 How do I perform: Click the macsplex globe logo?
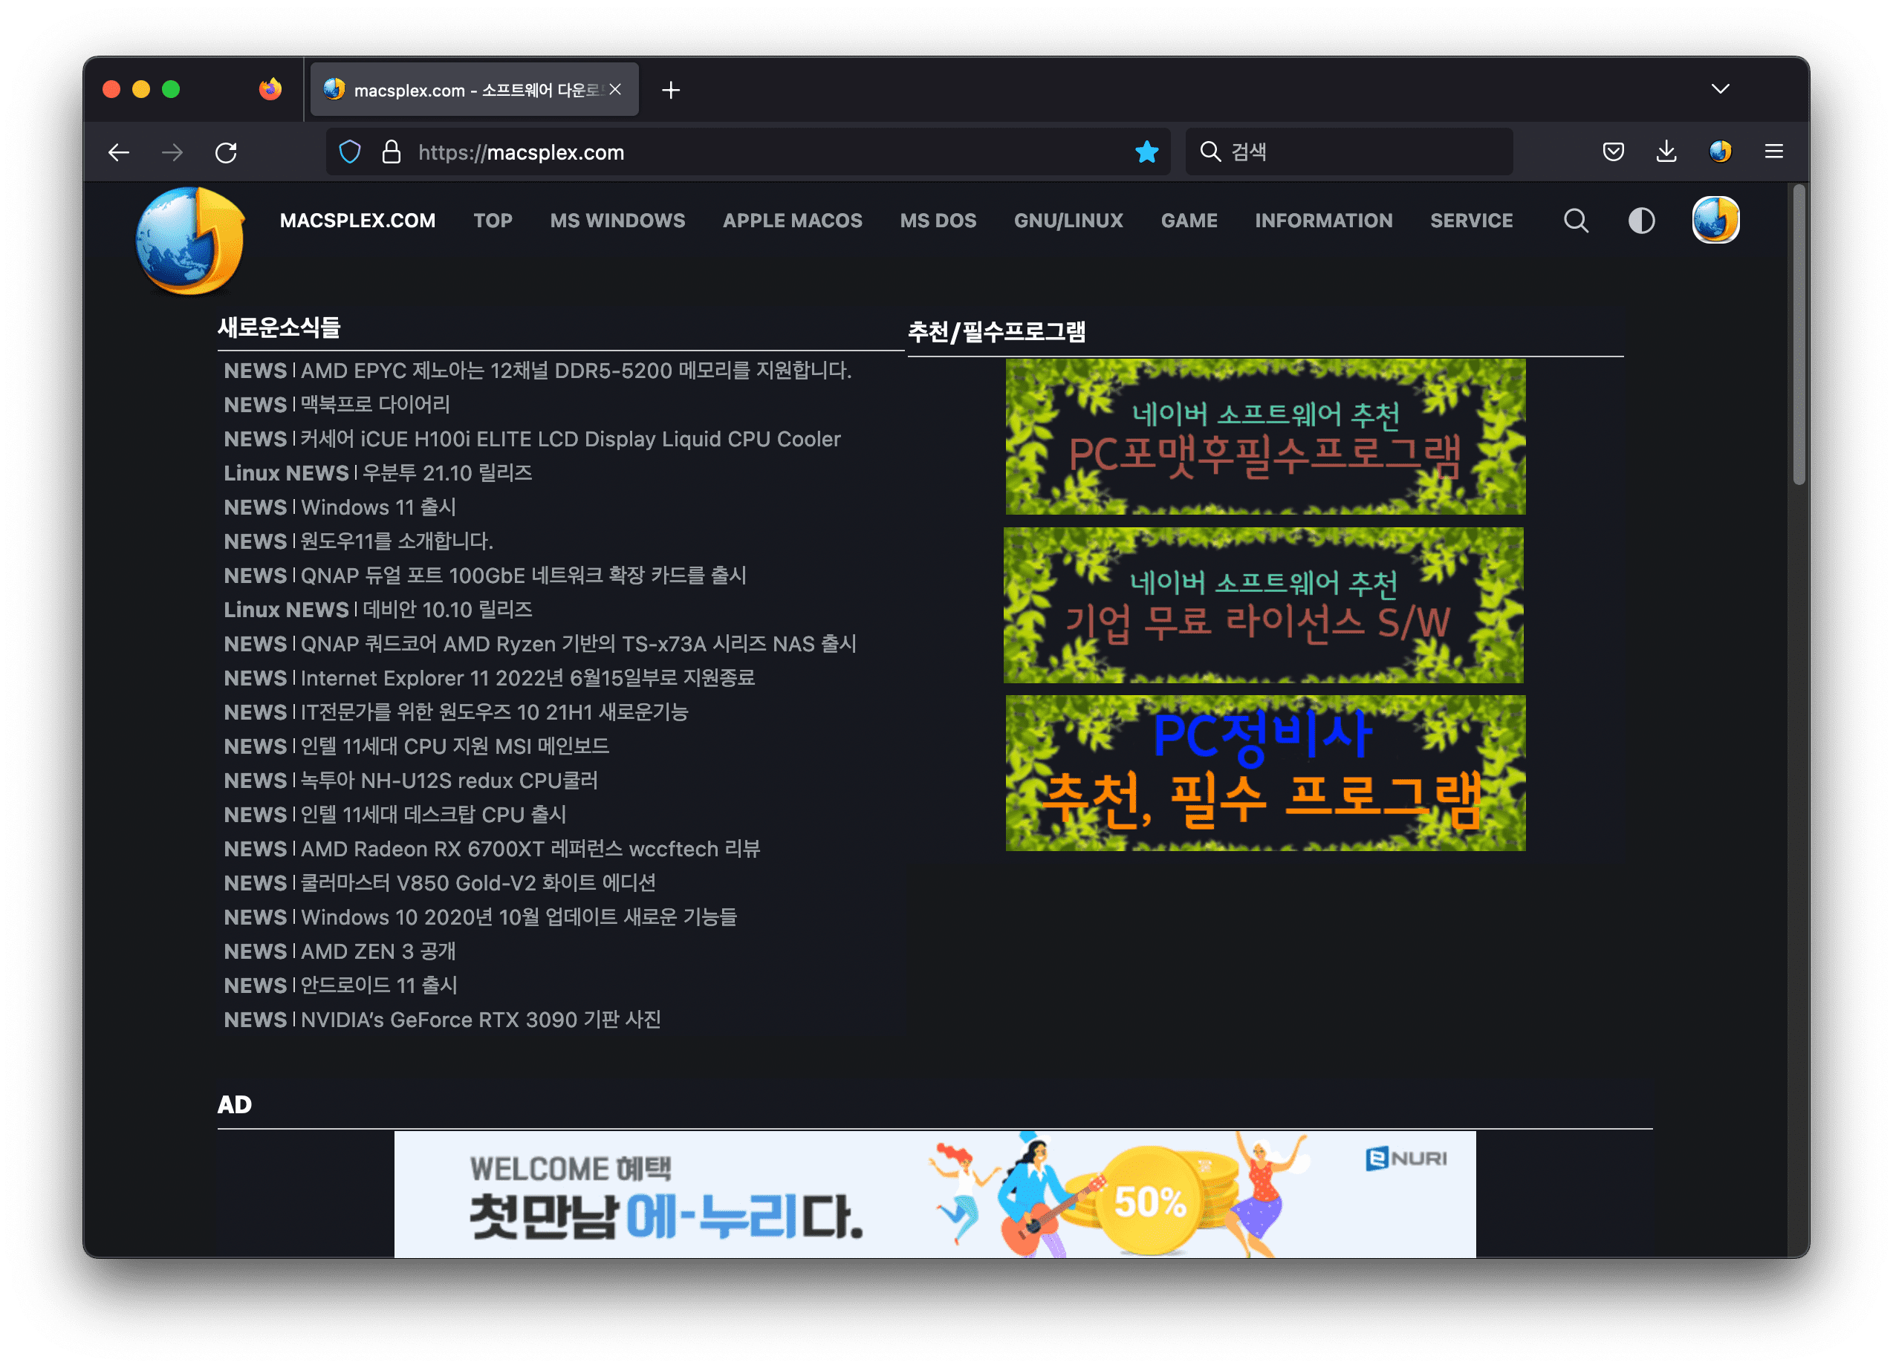point(191,240)
